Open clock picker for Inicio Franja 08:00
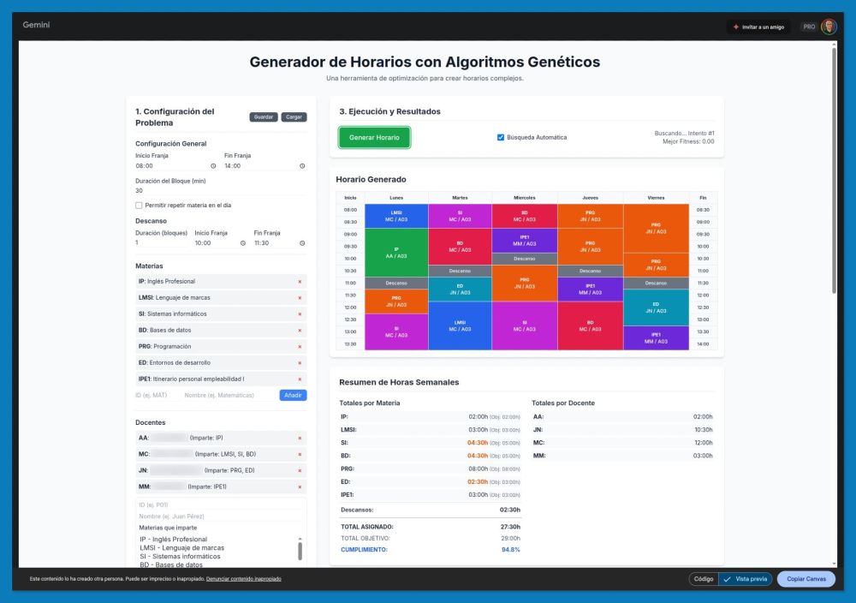The width and height of the screenshot is (856, 603). 213,166
